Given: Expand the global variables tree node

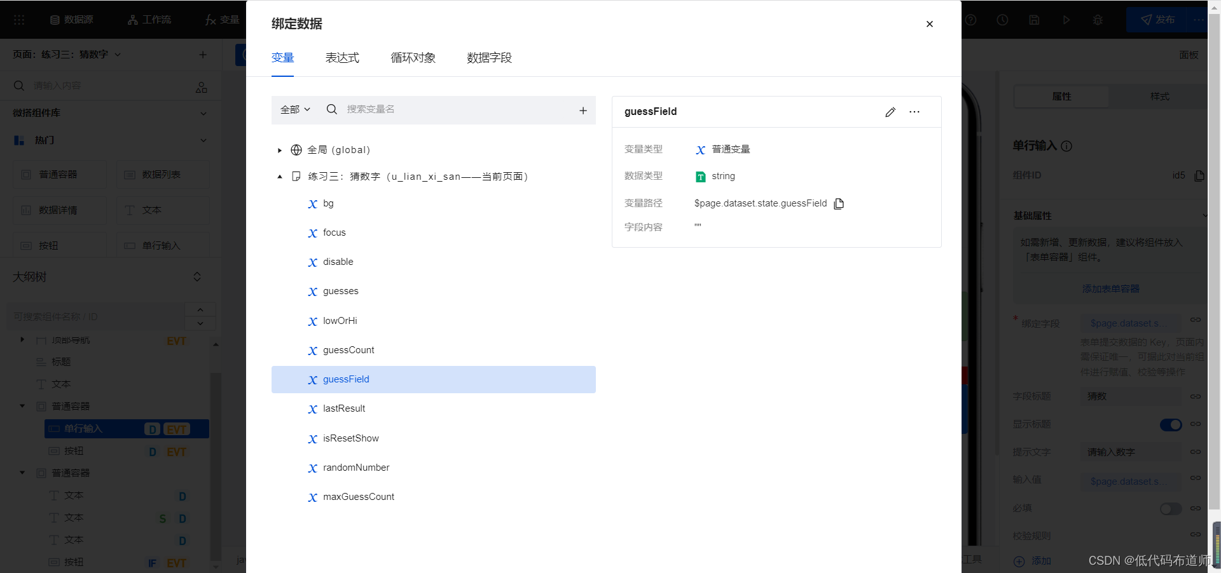Looking at the screenshot, I should [x=280, y=151].
